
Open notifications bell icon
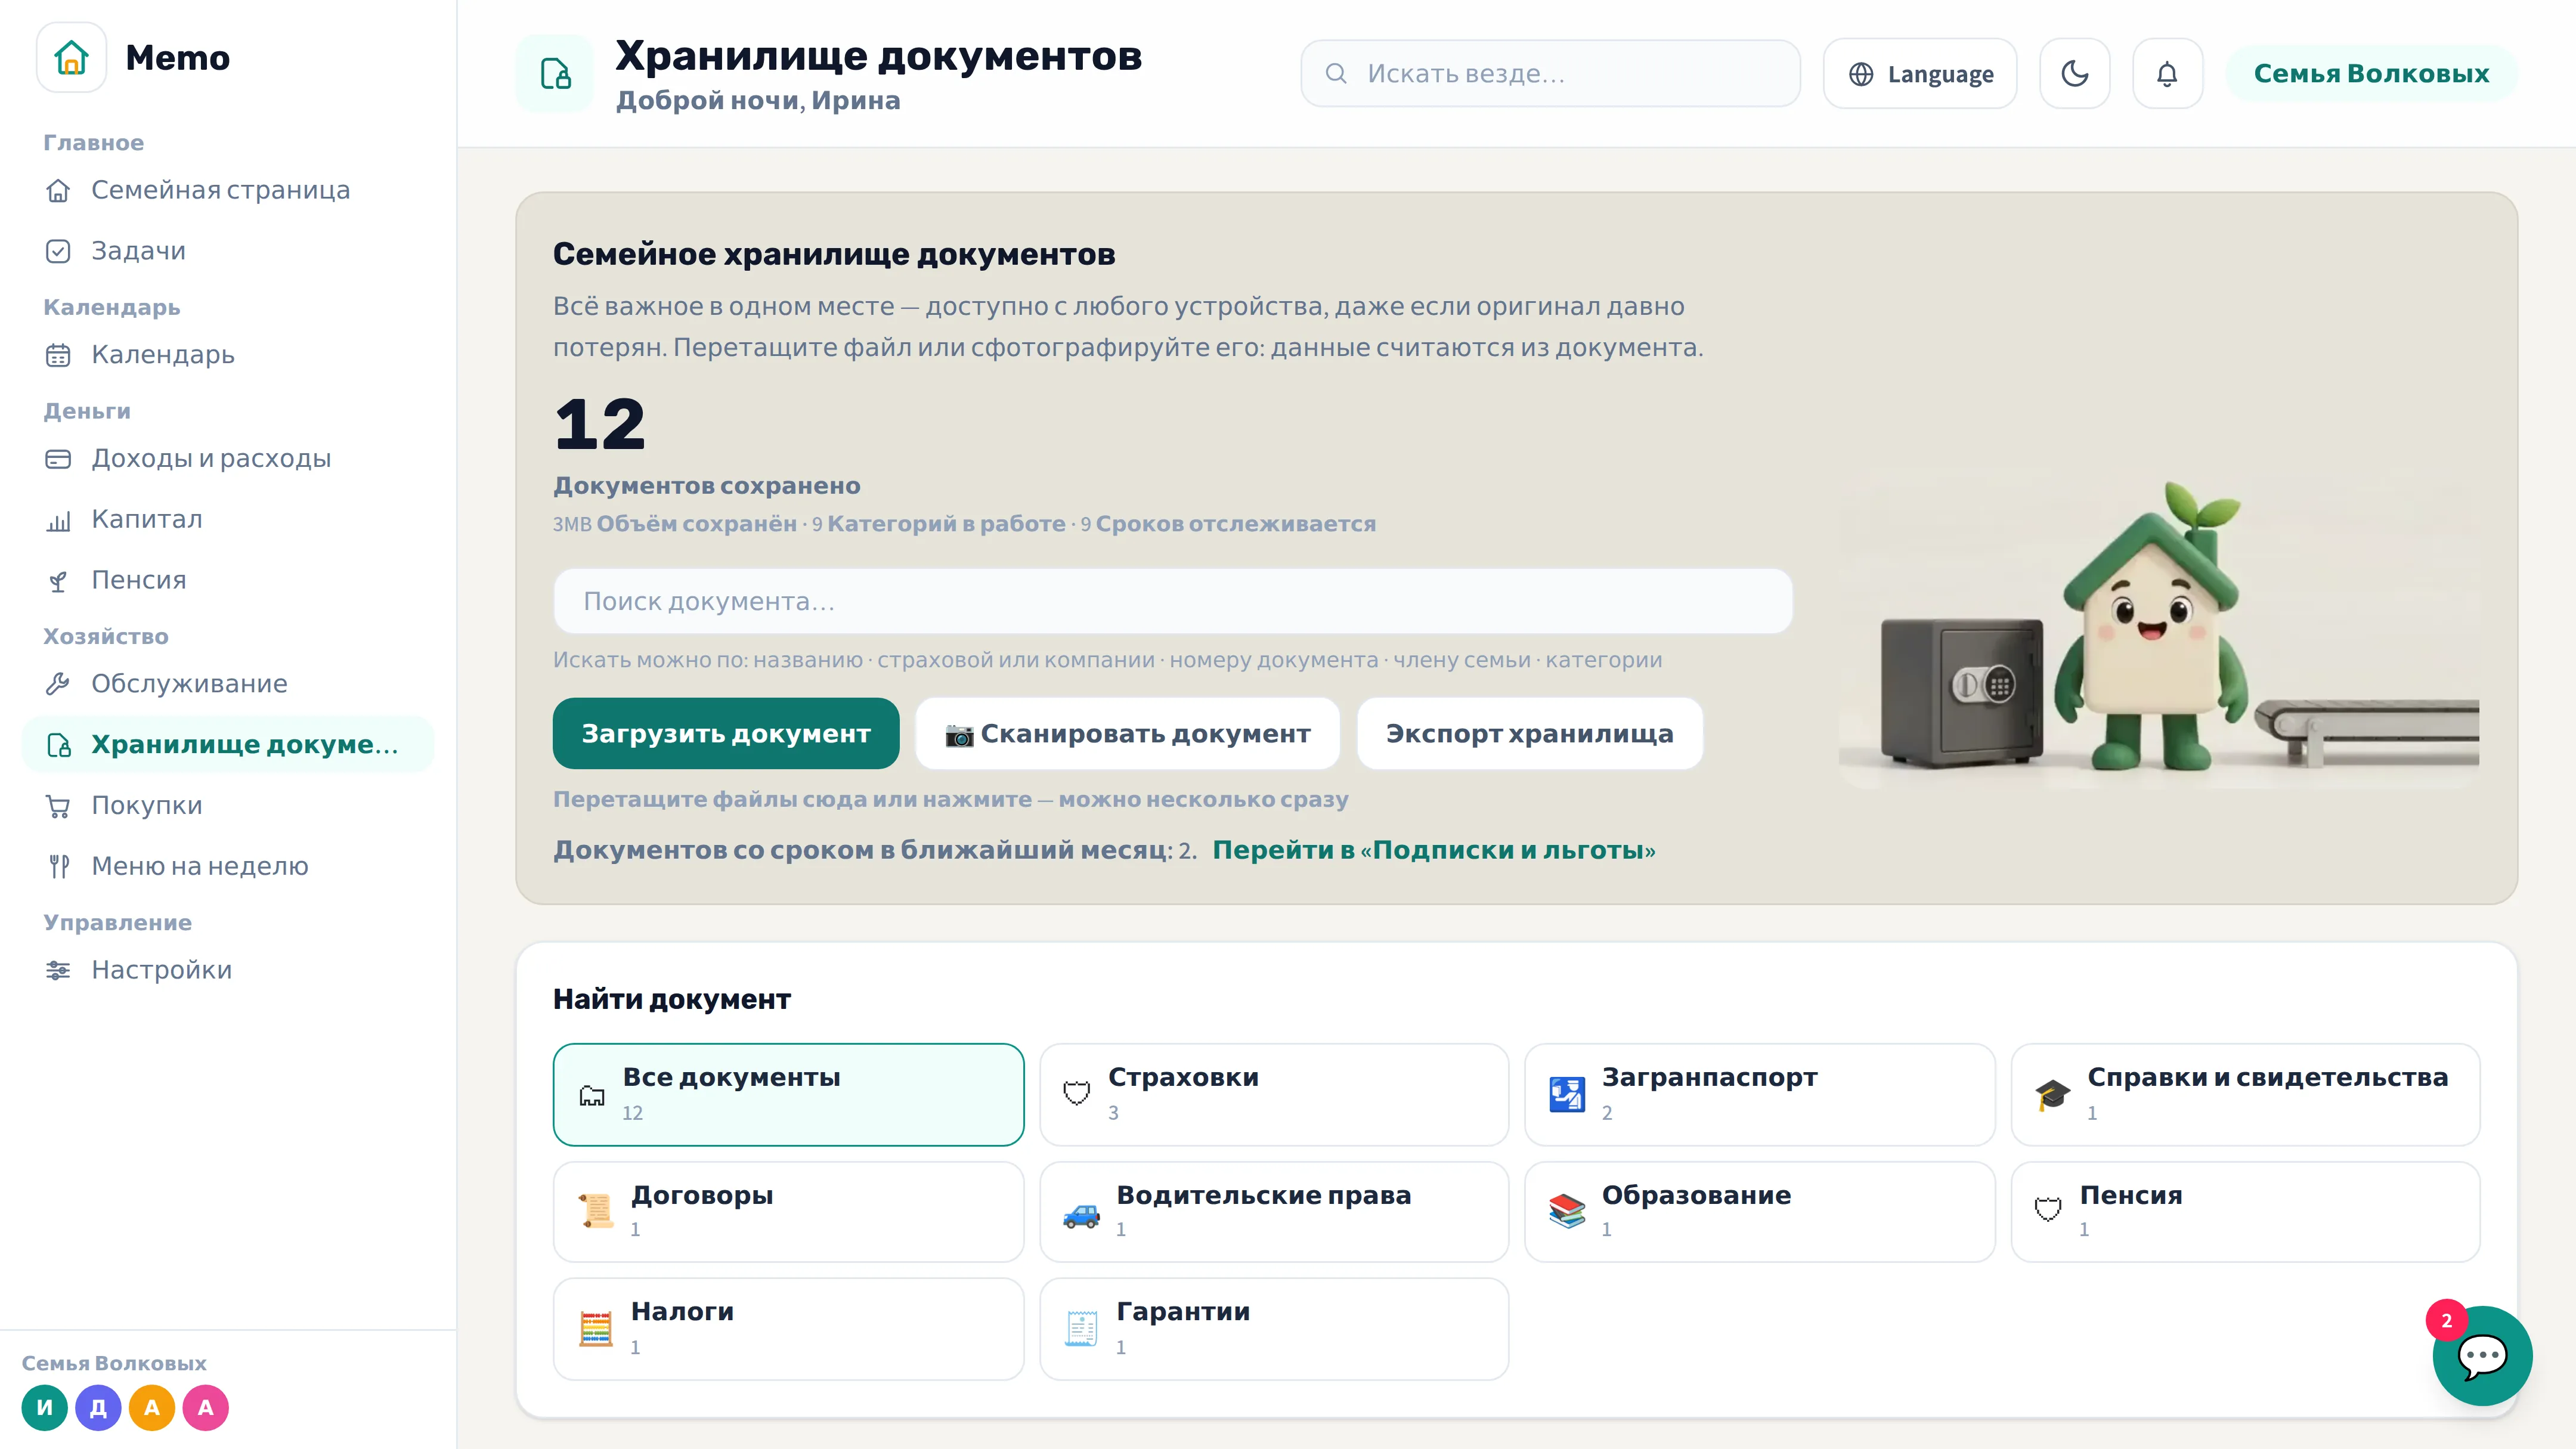pos(2167,73)
